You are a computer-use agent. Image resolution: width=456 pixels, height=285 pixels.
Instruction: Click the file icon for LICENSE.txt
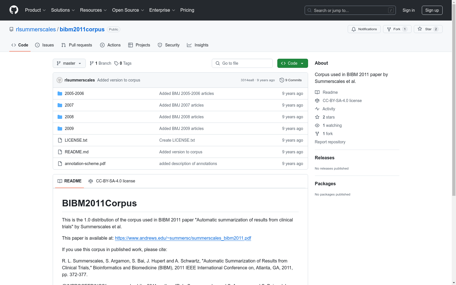(60, 140)
